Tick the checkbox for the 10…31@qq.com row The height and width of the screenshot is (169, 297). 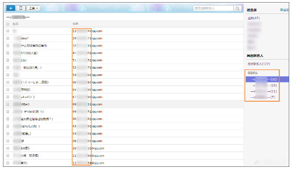[x=7, y=148]
